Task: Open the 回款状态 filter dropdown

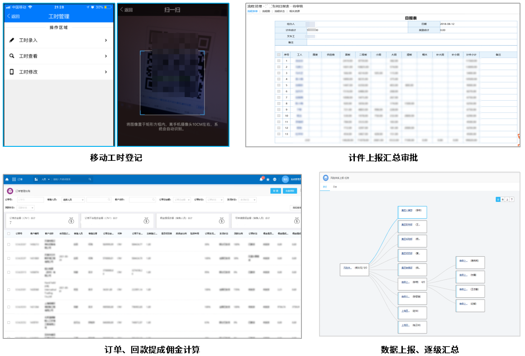Action: (x=26, y=207)
